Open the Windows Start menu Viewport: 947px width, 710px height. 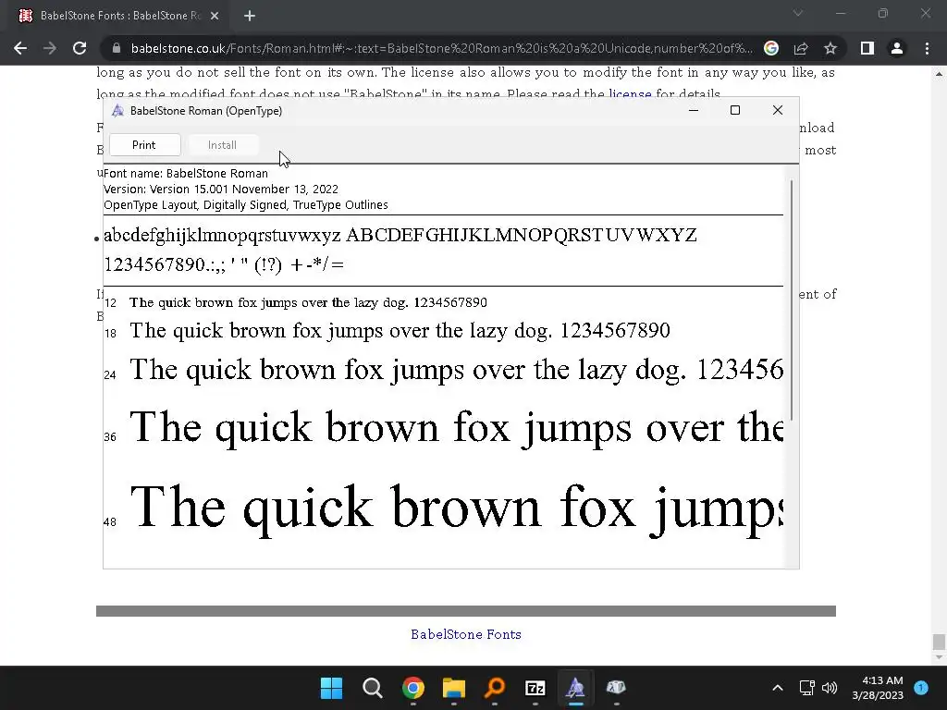click(331, 688)
